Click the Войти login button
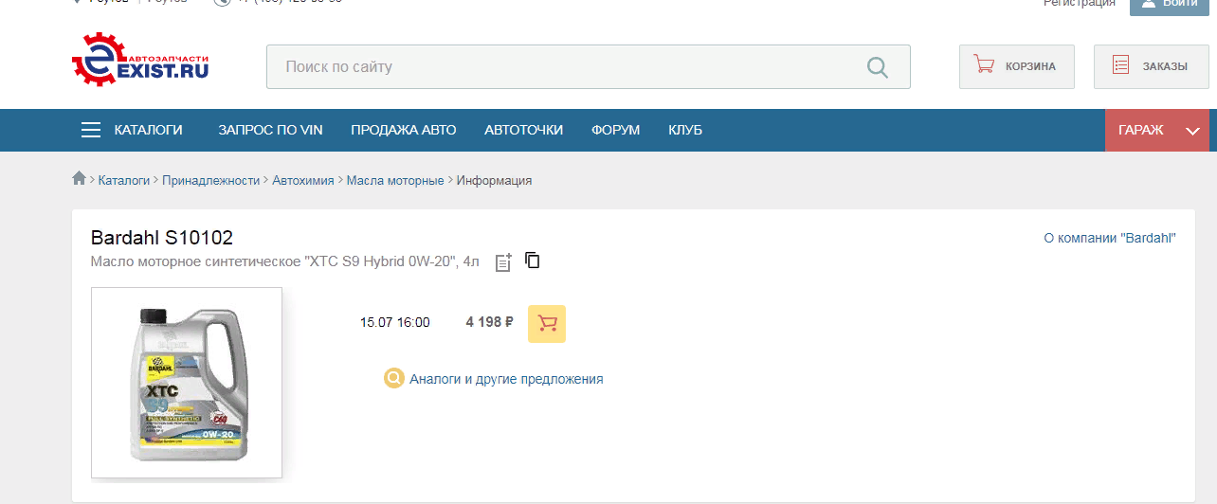1217x504 pixels. pyautogui.click(x=1170, y=6)
